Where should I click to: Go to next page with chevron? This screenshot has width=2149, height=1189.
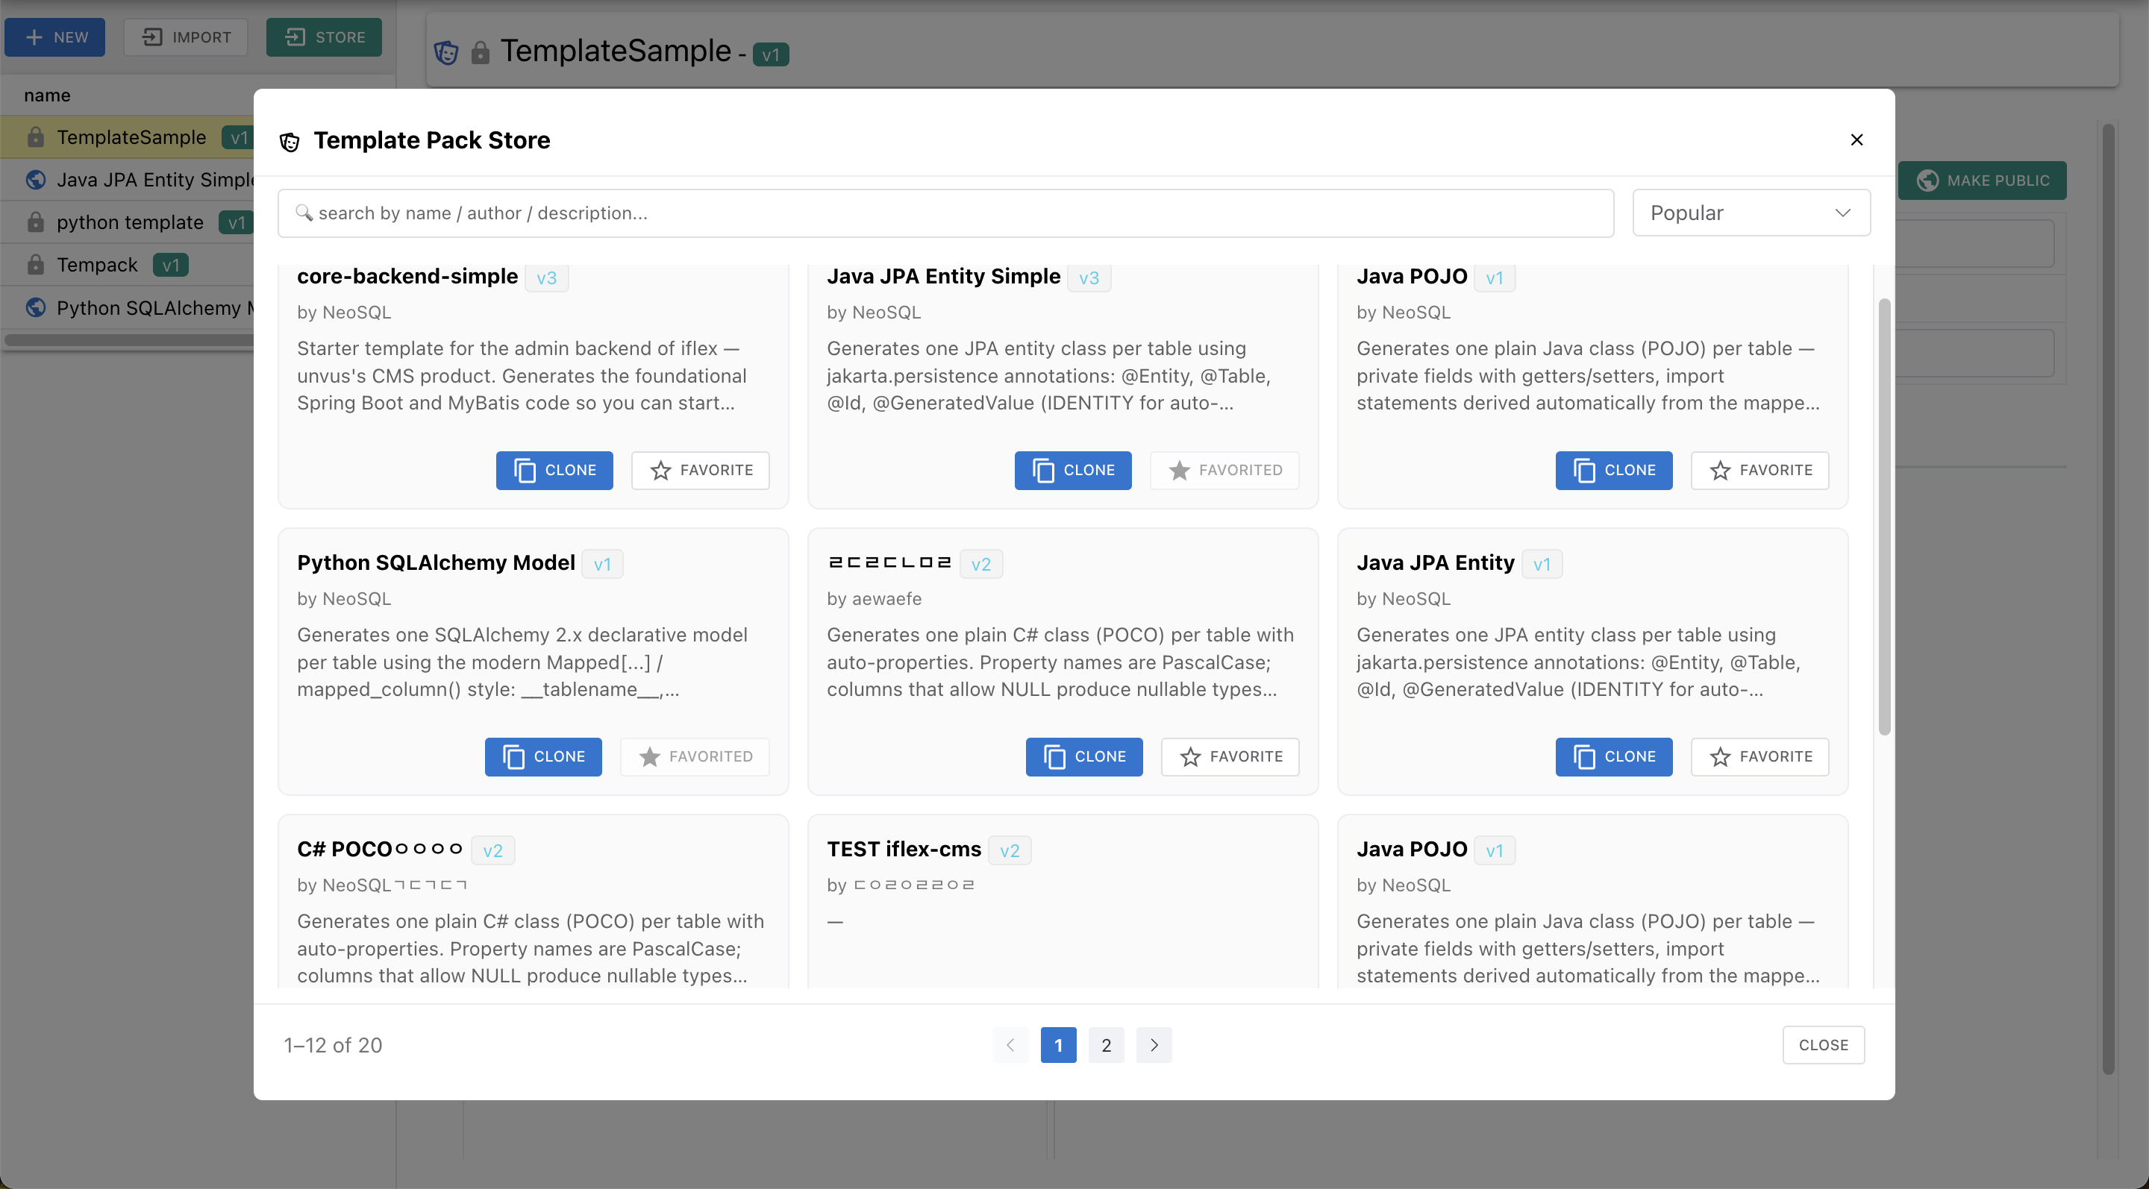1154,1045
